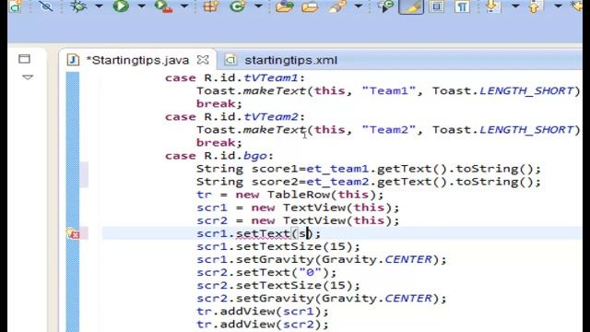Toggle Skip All Breakpoints
Image resolution: width=590 pixels, height=332 pixels.
pyautogui.click(x=46, y=6)
